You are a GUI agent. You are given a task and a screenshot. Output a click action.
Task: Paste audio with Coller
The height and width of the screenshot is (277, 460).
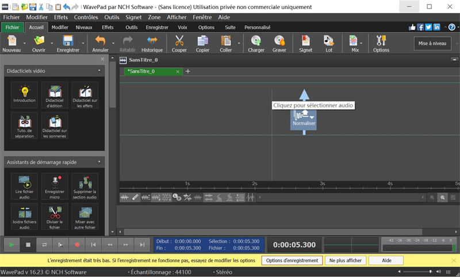tap(225, 43)
